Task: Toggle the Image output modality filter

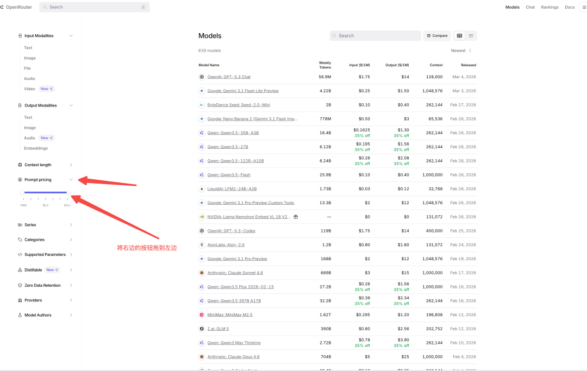Action: pyautogui.click(x=30, y=128)
